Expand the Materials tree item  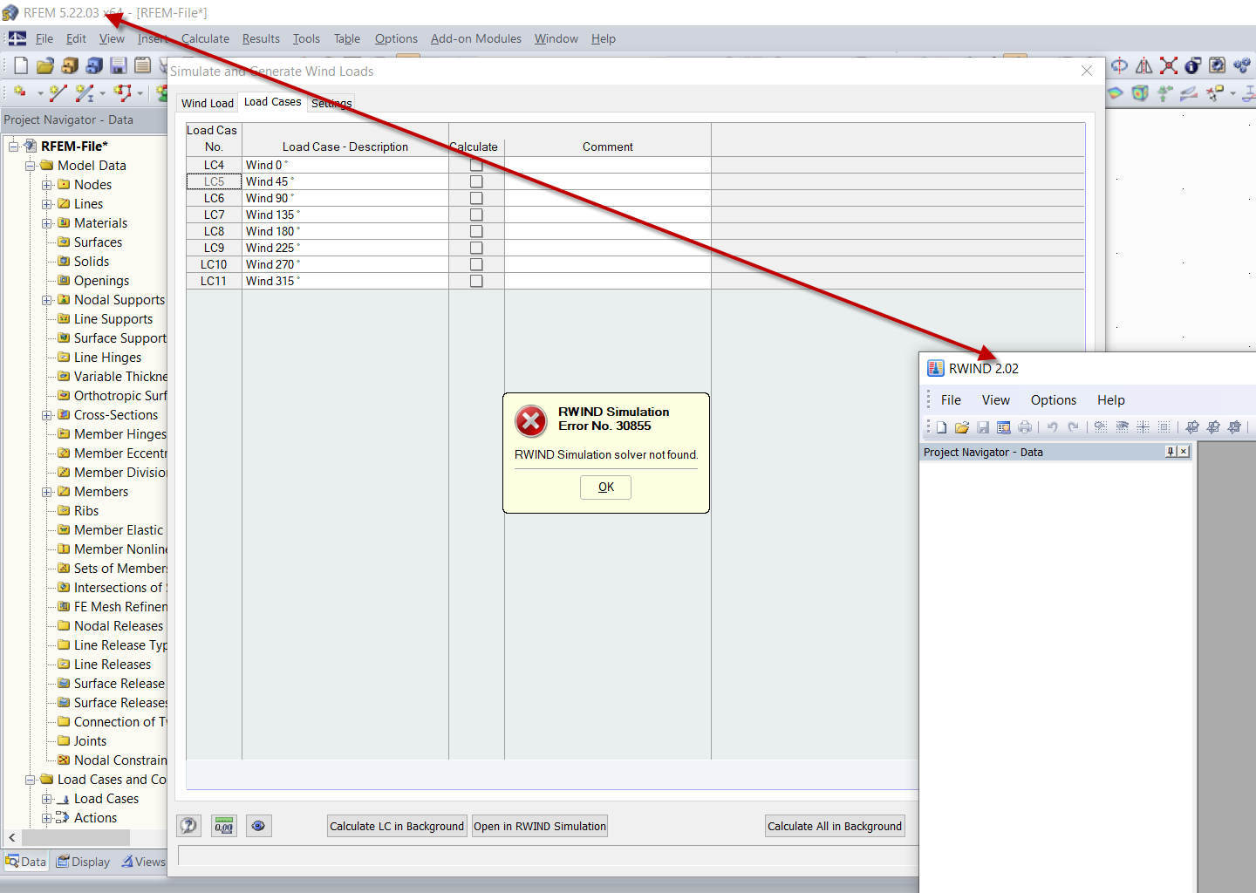click(x=47, y=223)
